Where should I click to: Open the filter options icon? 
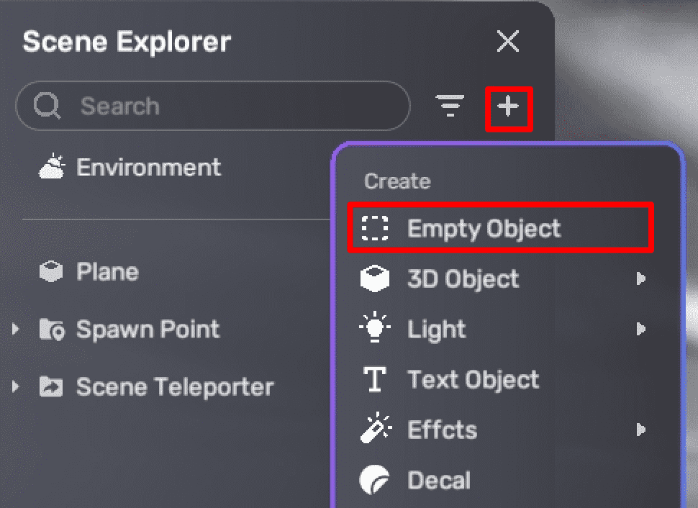click(450, 106)
